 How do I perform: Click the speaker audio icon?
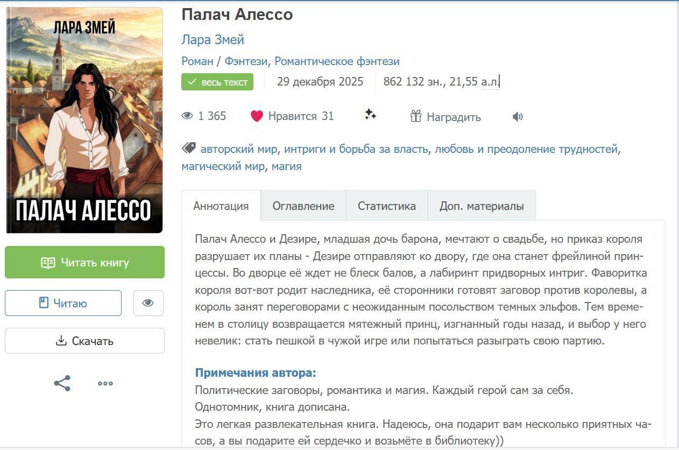point(518,117)
